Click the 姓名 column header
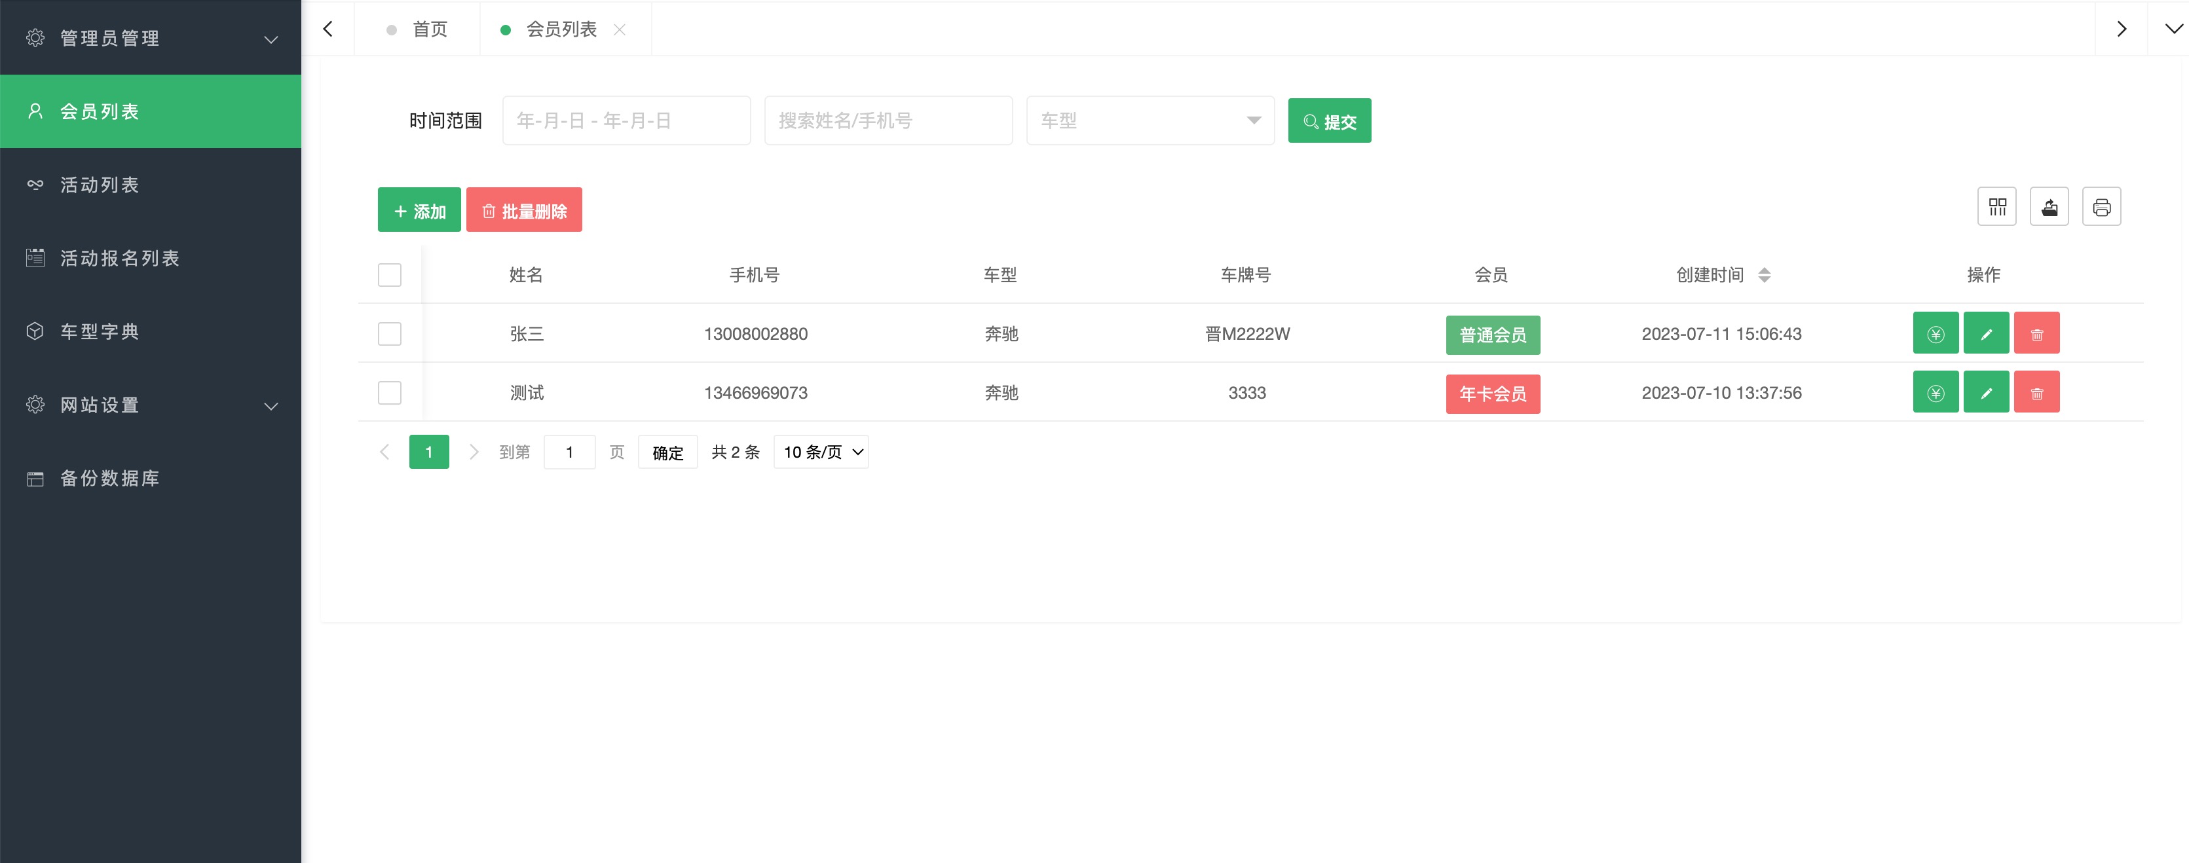2189x863 pixels. click(x=526, y=274)
